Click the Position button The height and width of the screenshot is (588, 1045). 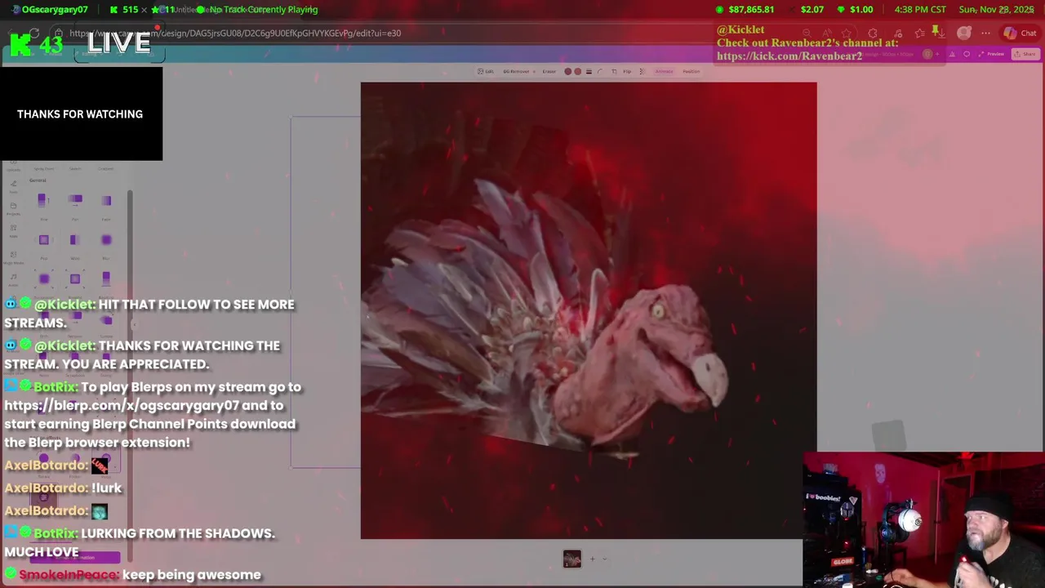691,71
